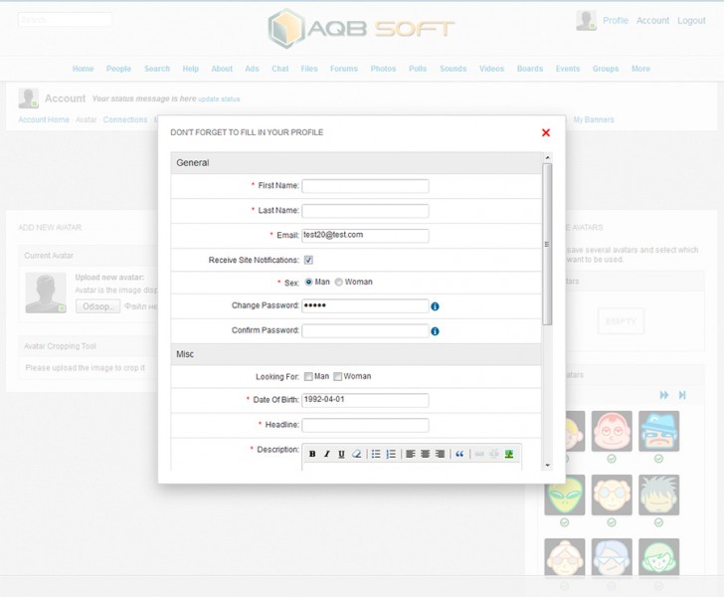This screenshot has width=724, height=597.
Task: Insert a numbered list in Description
Action: coord(391,455)
